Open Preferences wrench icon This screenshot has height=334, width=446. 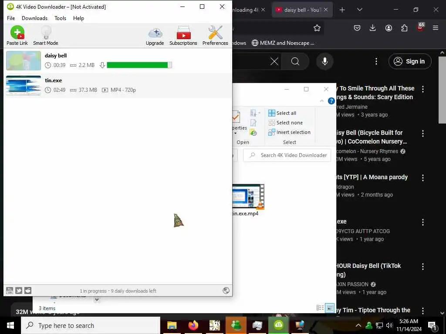tap(215, 36)
